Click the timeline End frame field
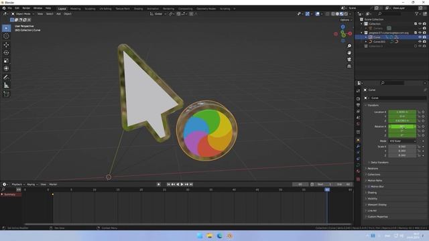This screenshot has height=241, width=429. pos(344,185)
